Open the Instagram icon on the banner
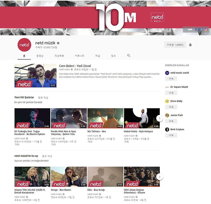This screenshot has width=211, height=204. click(x=206, y=30)
